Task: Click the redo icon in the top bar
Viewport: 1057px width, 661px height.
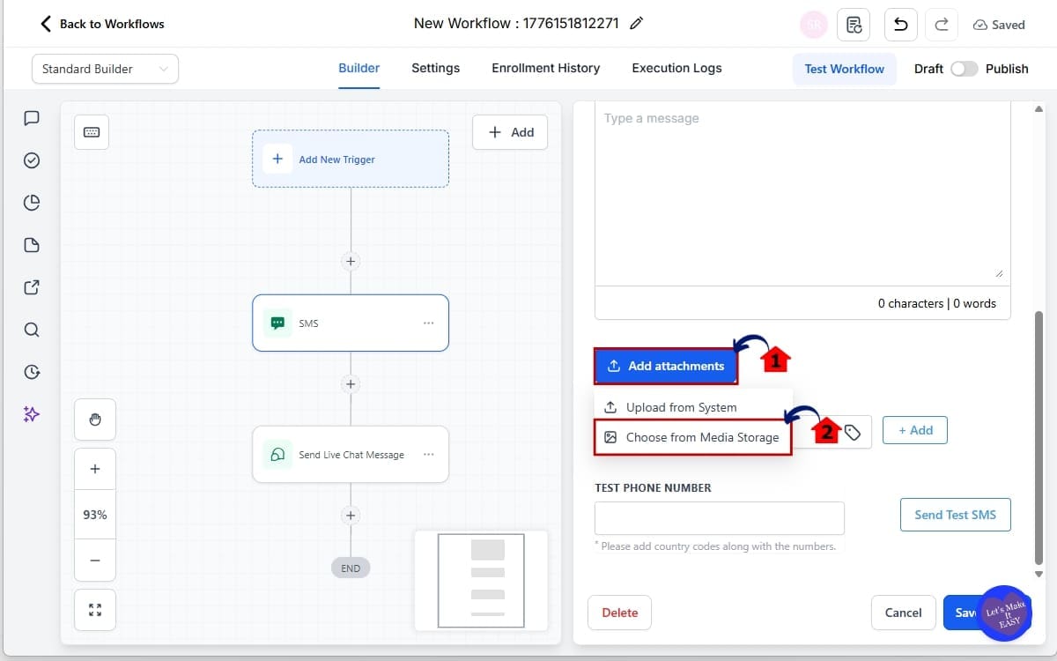Action: point(941,24)
